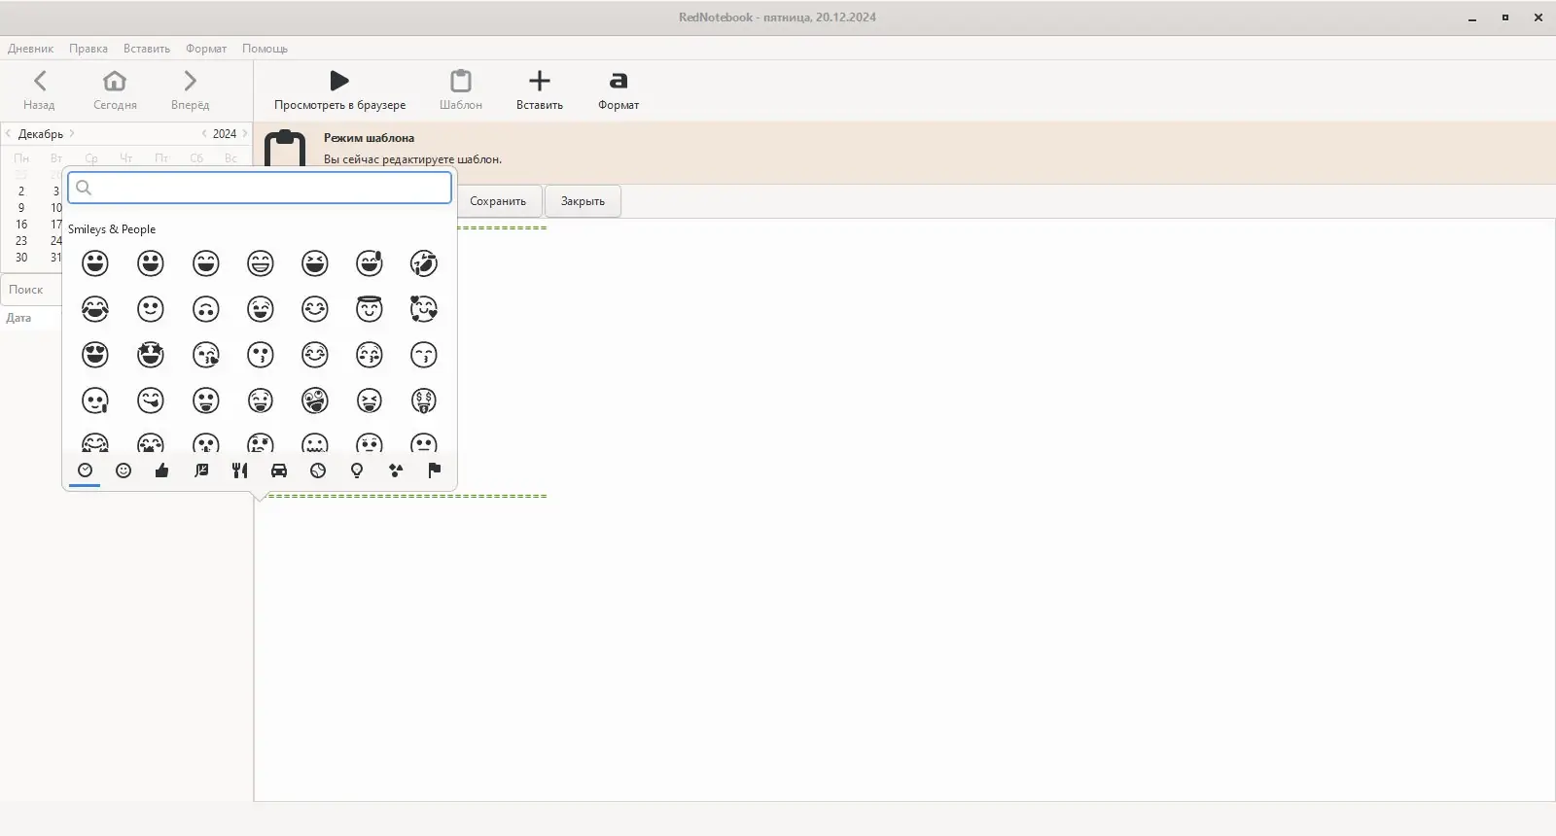Choose the star-struck emoji
The height and width of the screenshot is (836, 1556).
(151, 355)
